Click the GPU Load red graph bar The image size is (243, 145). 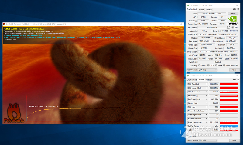coord(228,107)
